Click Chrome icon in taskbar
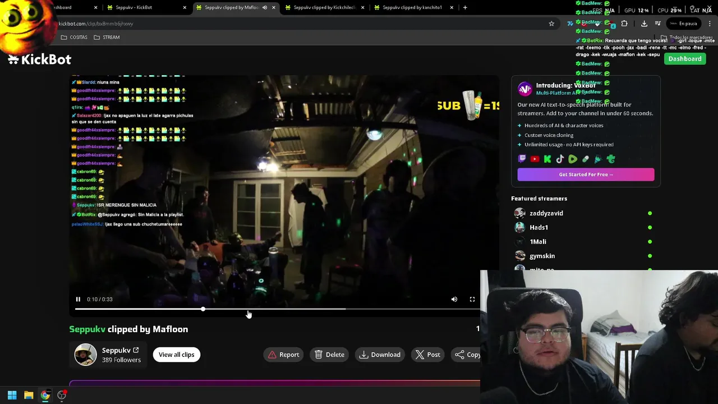This screenshot has height=404, width=718. coord(45,395)
